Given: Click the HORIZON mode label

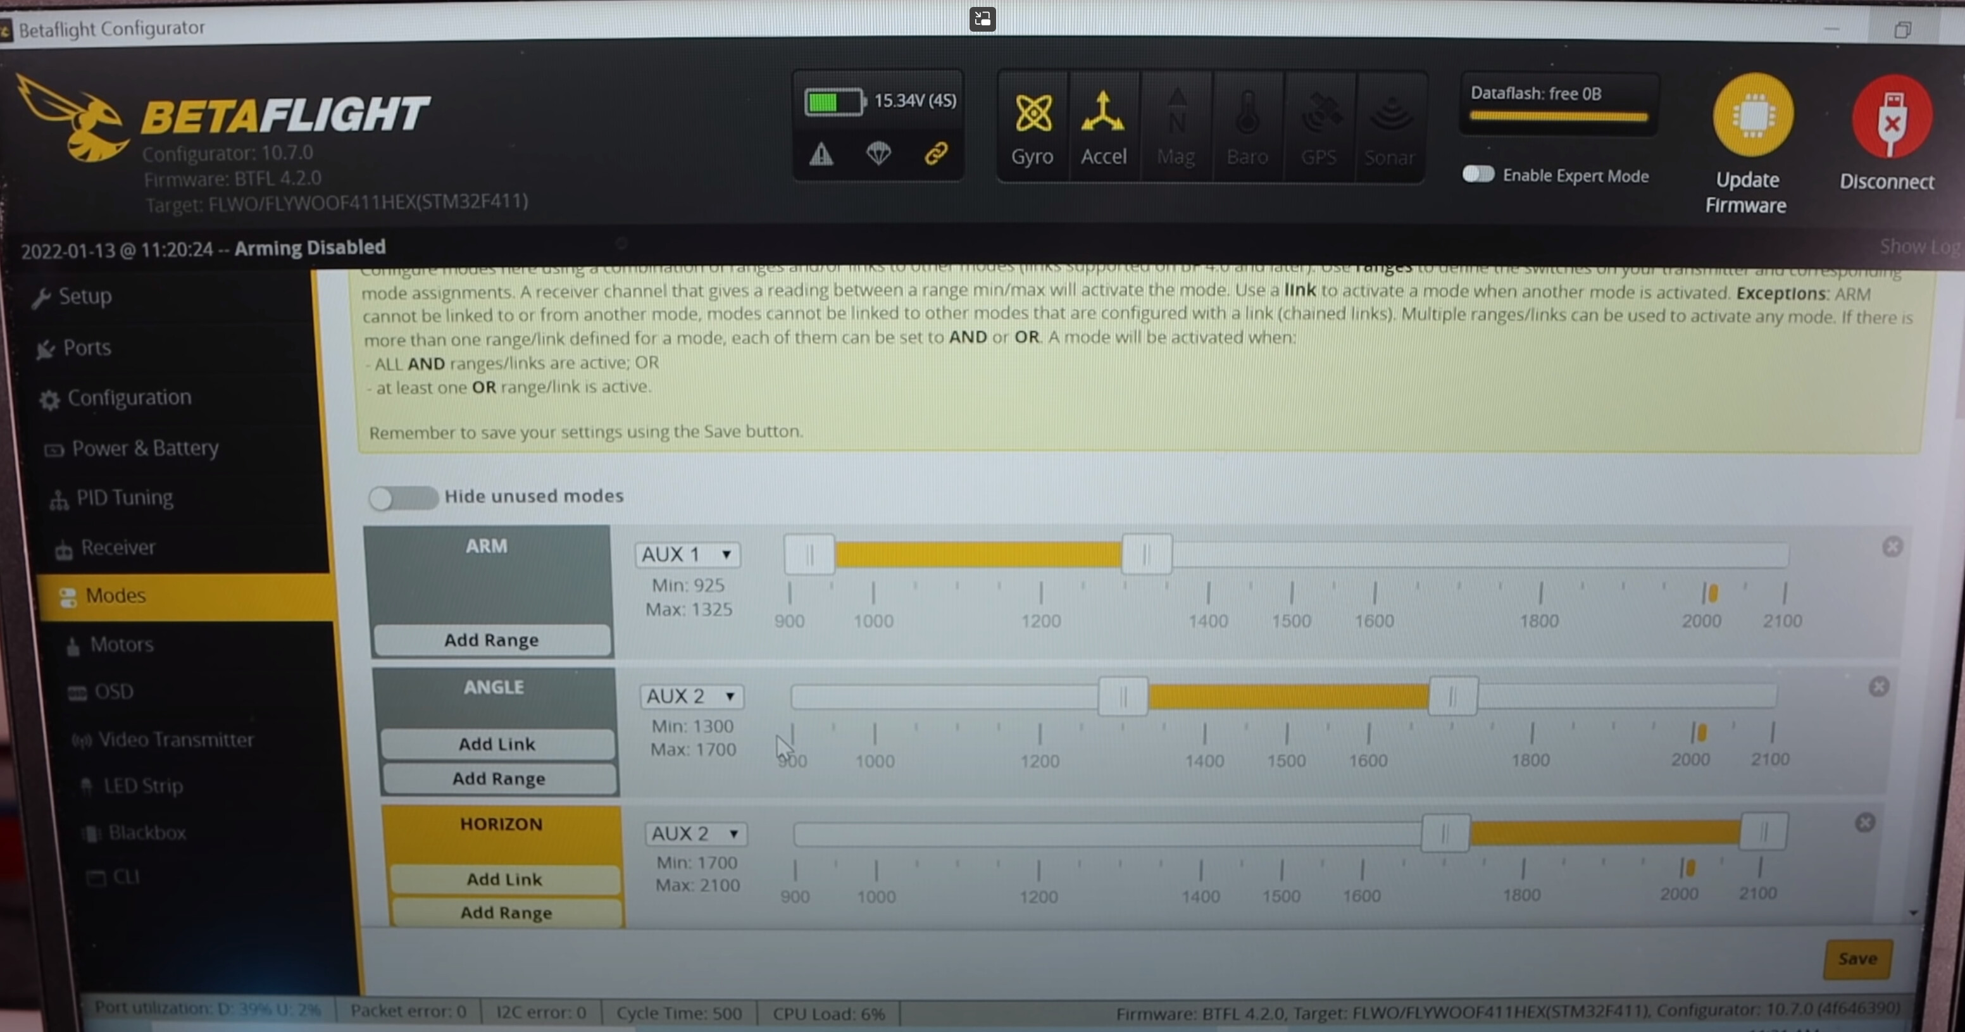Looking at the screenshot, I should [501, 824].
